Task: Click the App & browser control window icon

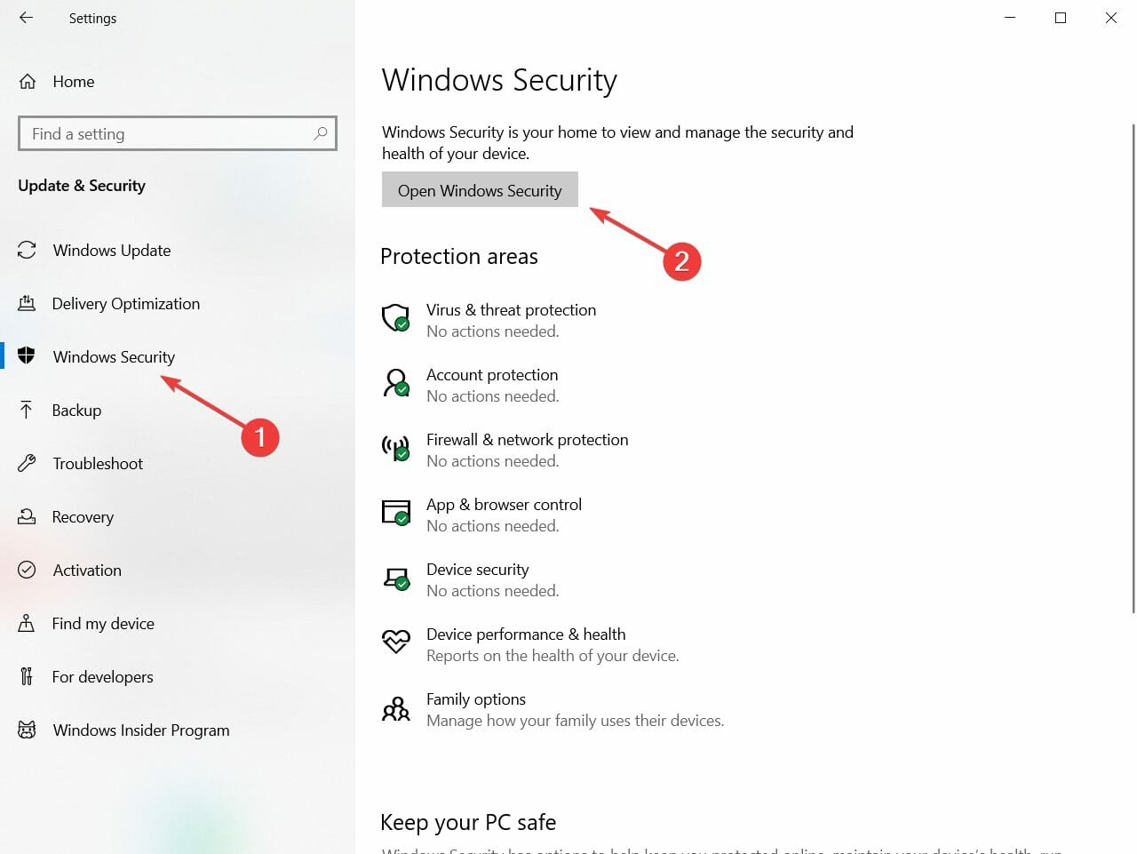Action: [x=396, y=512]
